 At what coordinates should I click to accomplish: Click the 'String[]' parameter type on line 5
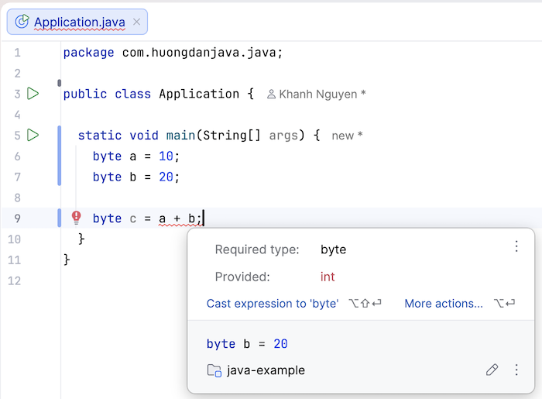click(232, 136)
